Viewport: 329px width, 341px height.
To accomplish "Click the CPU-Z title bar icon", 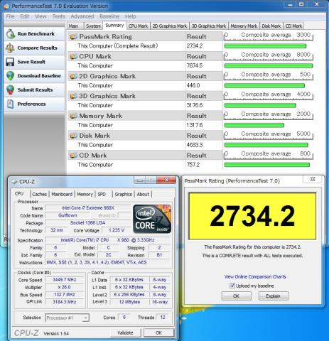I will (x=14, y=182).
